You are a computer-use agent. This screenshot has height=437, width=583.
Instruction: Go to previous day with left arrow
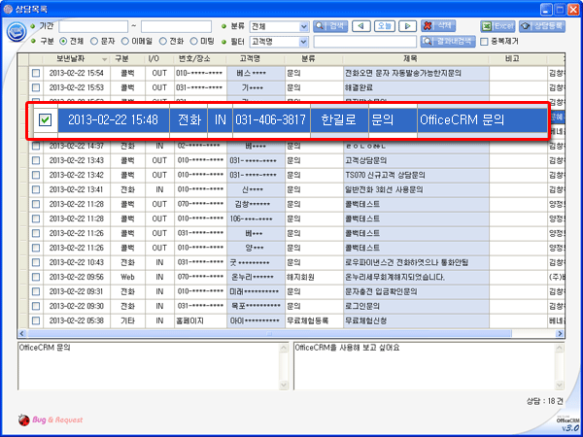coord(360,25)
